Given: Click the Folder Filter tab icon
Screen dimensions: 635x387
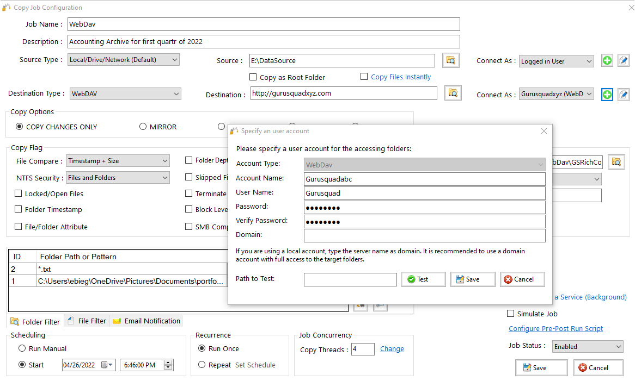Looking at the screenshot, I should click(x=15, y=321).
